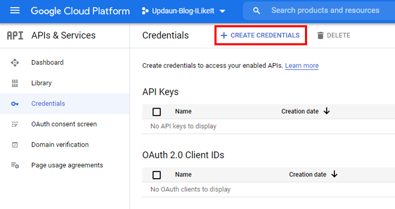Sort OAuth Client IDs by Creation date
This screenshot has height=209, width=395.
pos(308,175)
